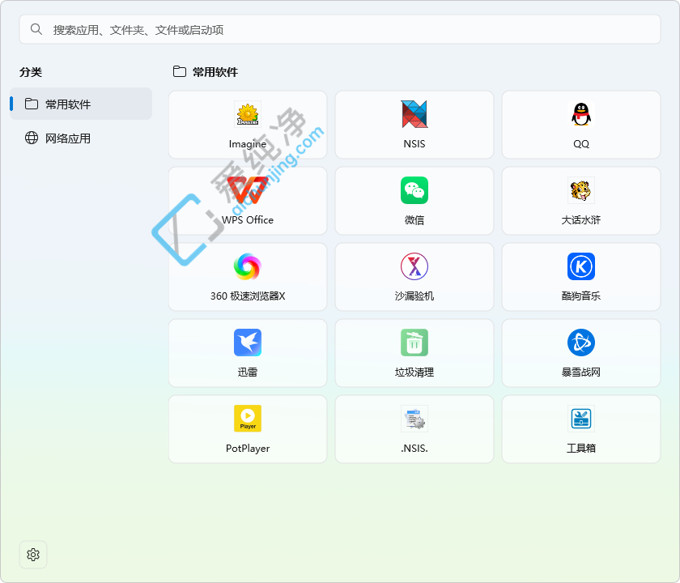Open 360 极速浏览器X colorful swirl icon
The width and height of the screenshot is (680, 583).
(248, 266)
